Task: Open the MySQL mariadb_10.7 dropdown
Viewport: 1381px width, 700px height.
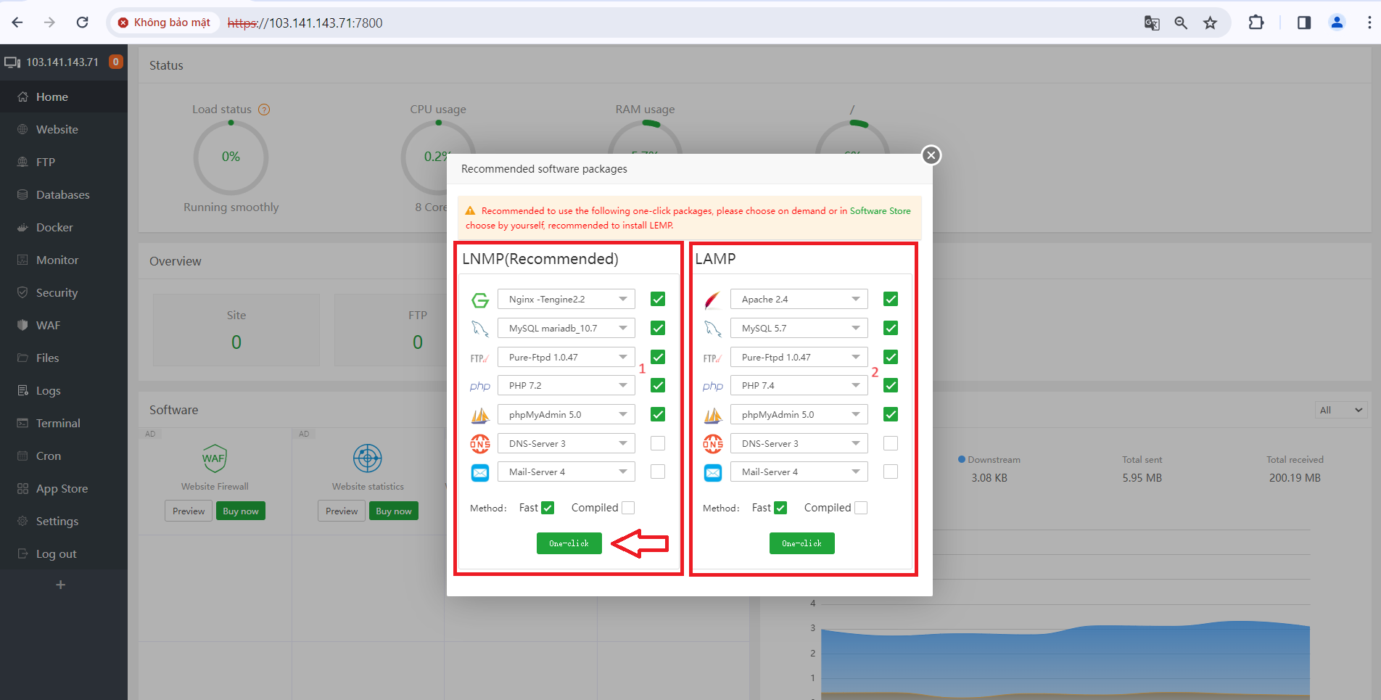Action: coord(566,328)
